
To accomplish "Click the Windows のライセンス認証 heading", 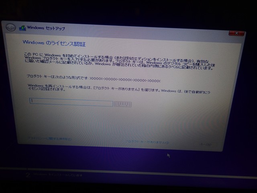I will [54, 43].
